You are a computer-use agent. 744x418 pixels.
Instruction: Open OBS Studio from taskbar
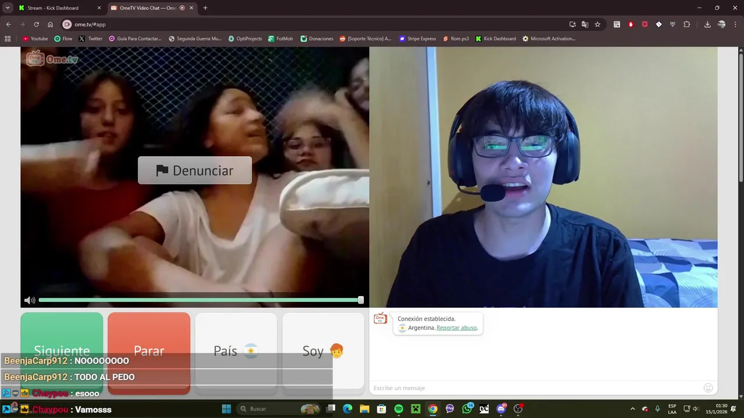[518, 409]
